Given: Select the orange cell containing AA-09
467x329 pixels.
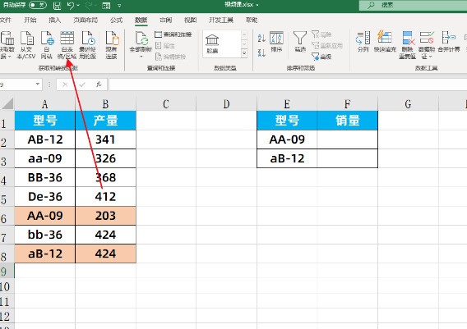Looking at the screenshot, I should [45, 216].
